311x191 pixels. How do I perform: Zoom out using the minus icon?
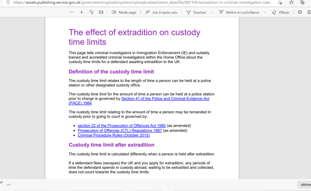point(72,12)
